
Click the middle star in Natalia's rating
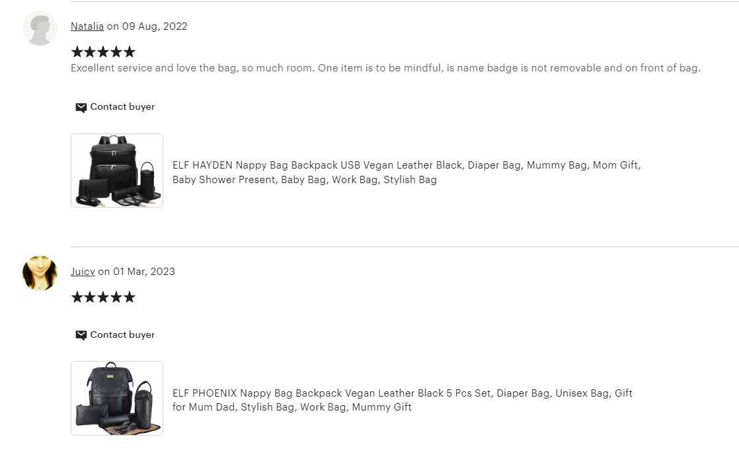click(x=103, y=52)
